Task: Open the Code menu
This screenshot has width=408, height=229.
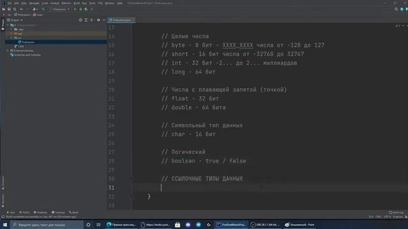Action: tap(45, 3)
